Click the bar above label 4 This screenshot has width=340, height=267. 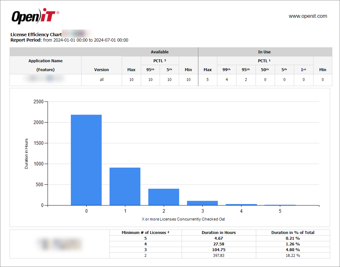(241, 205)
